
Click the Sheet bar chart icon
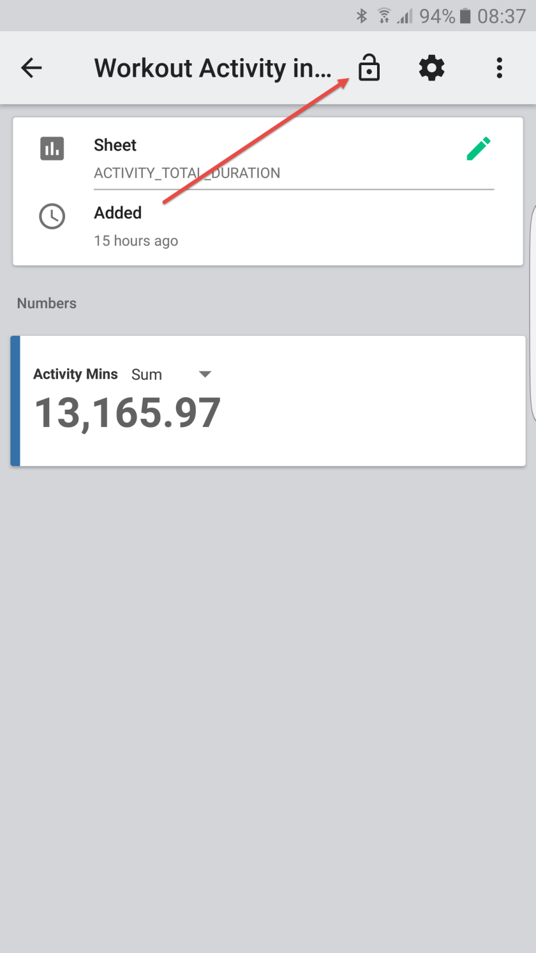[x=52, y=148]
